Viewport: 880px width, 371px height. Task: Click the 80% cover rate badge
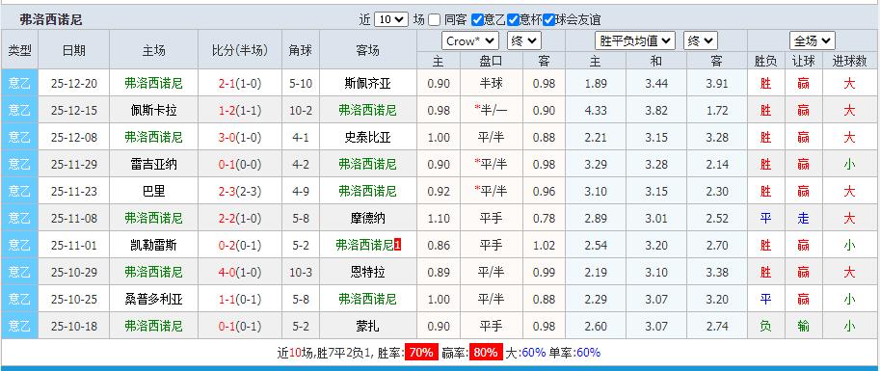click(x=486, y=353)
